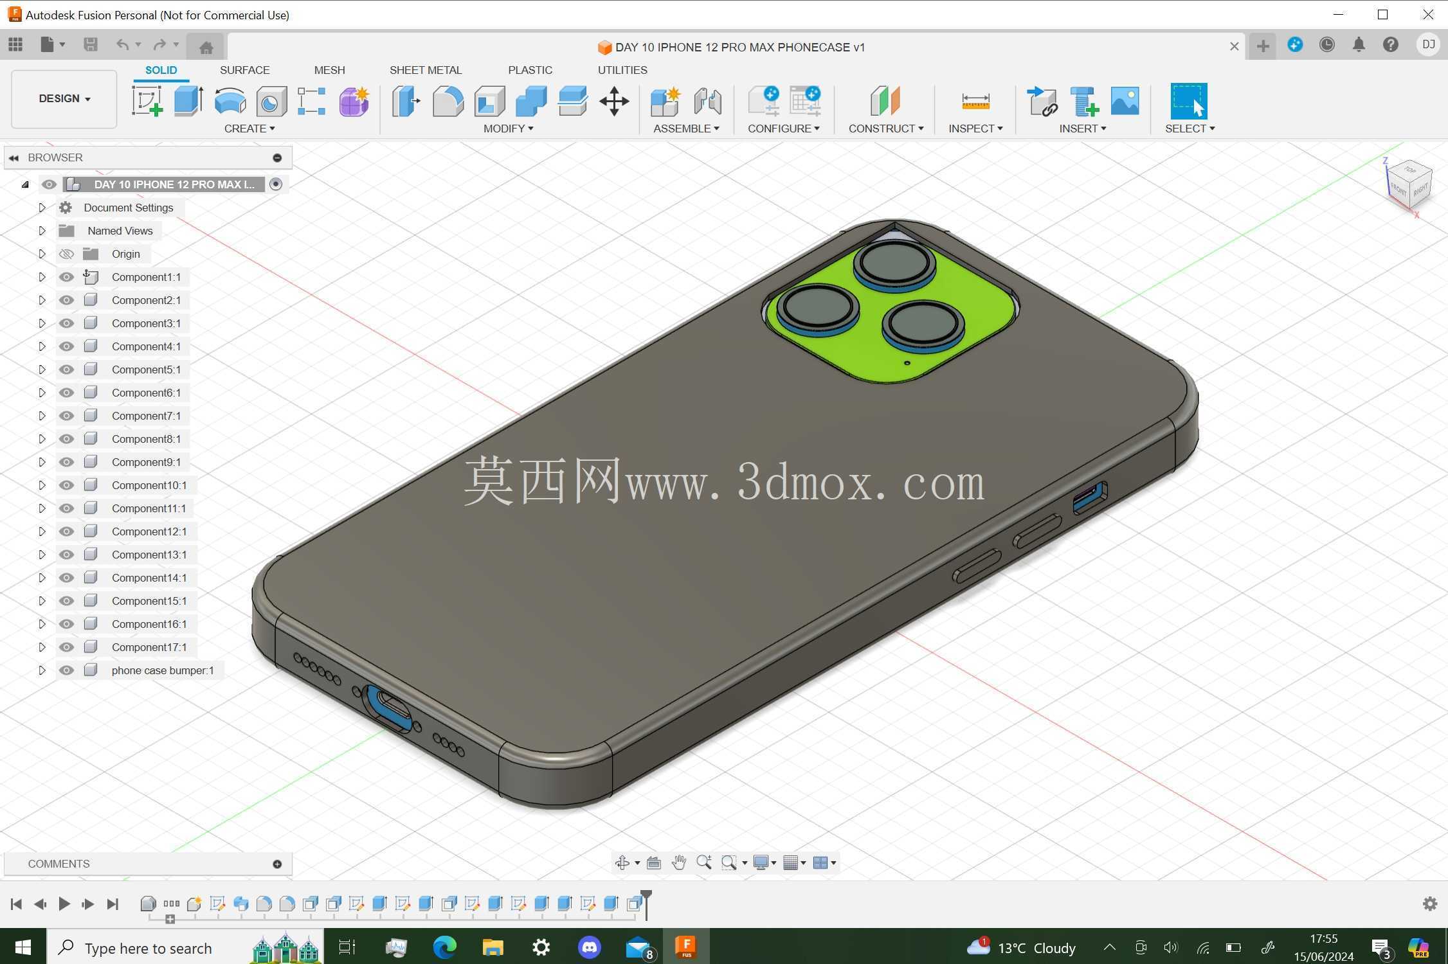Switch to the SURFACE tab

click(244, 70)
